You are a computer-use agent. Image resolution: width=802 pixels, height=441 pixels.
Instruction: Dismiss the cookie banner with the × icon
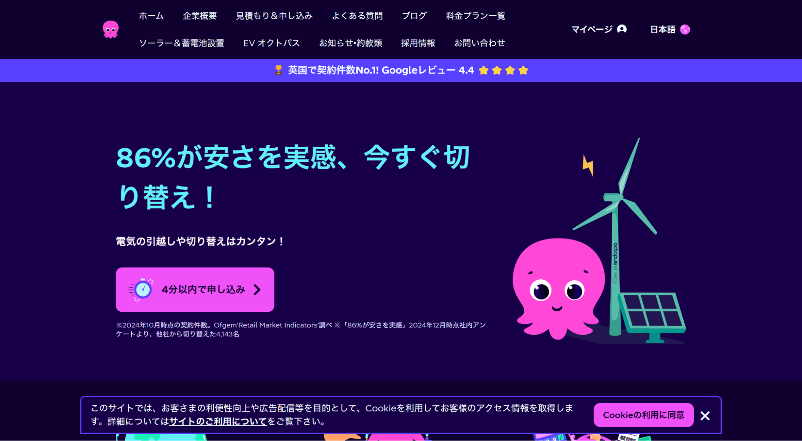coord(705,415)
